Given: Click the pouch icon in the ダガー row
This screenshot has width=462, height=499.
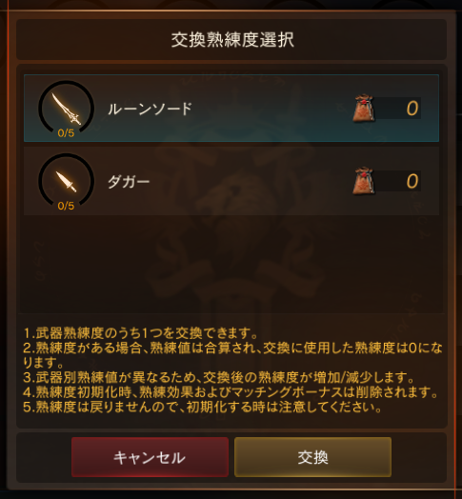Looking at the screenshot, I should (364, 181).
